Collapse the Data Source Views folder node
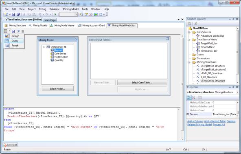241x154 pixels. (189, 40)
